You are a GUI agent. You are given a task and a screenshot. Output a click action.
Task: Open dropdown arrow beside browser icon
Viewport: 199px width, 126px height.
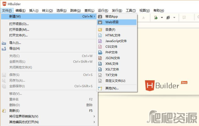tap(174, 18)
